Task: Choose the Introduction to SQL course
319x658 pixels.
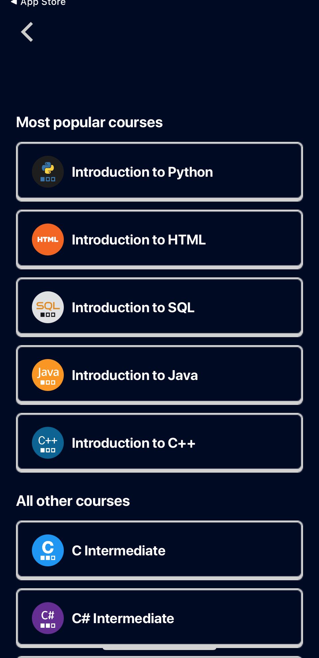Action: [159, 307]
